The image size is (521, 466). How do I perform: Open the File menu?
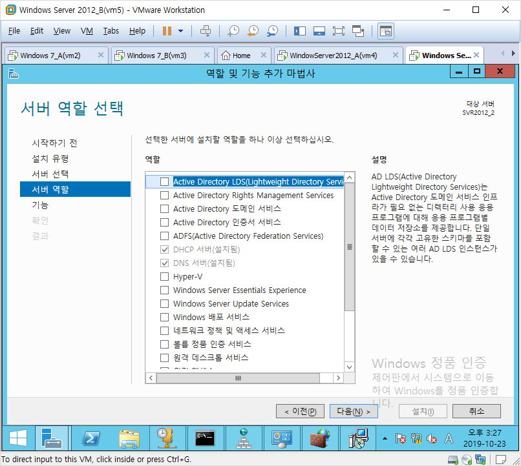point(14,31)
